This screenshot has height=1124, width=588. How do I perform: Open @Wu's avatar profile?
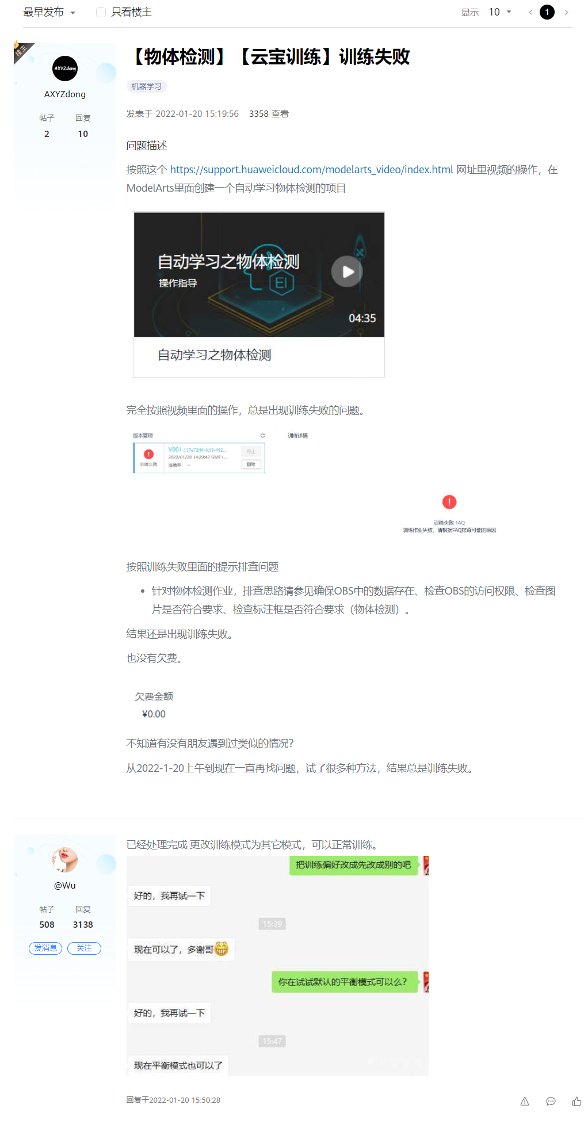65,860
